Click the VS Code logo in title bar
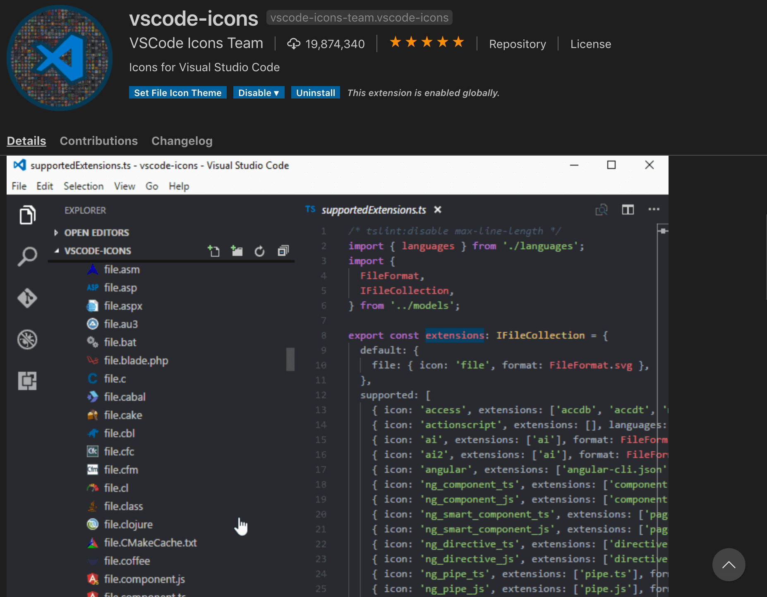This screenshot has width=767, height=597. point(20,165)
